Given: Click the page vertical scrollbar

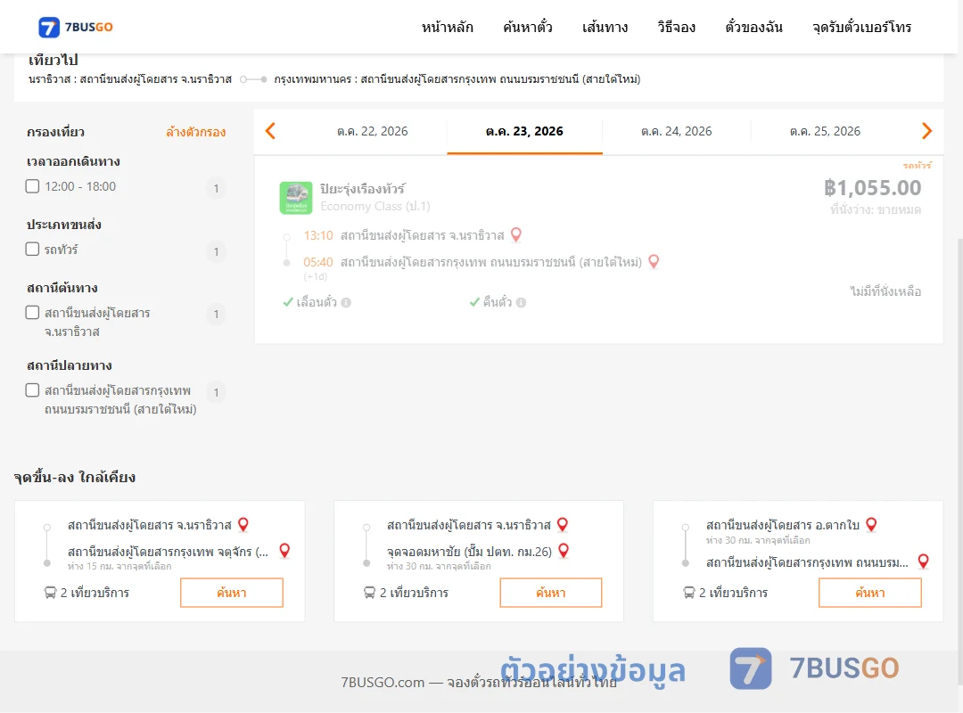Looking at the screenshot, I should pyautogui.click(x=960, y=461).
